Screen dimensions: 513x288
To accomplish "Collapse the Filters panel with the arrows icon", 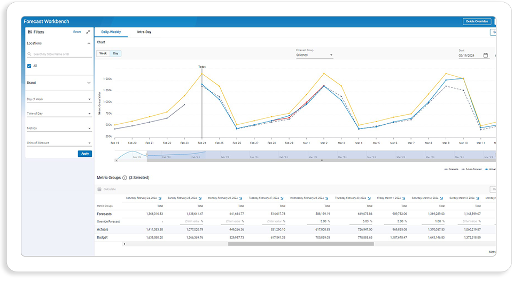I will 88,32.
